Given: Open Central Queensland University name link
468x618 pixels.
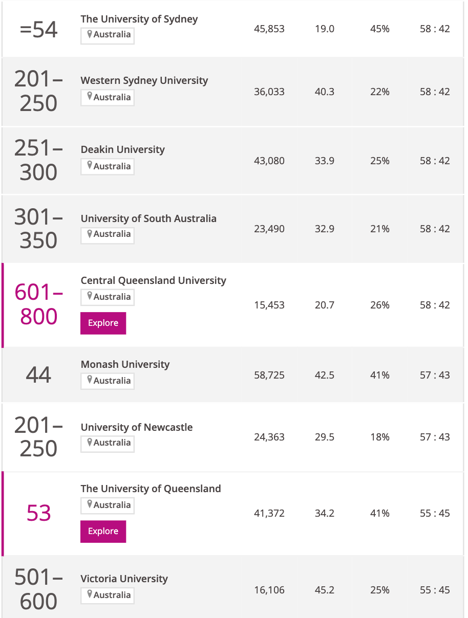Looking at the screenshot, I should [x=153, y=280].
